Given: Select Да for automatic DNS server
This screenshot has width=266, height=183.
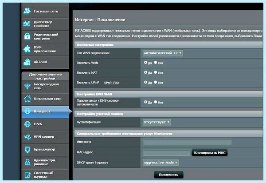Looking at the screenshot, I should (x=145, y=102).
